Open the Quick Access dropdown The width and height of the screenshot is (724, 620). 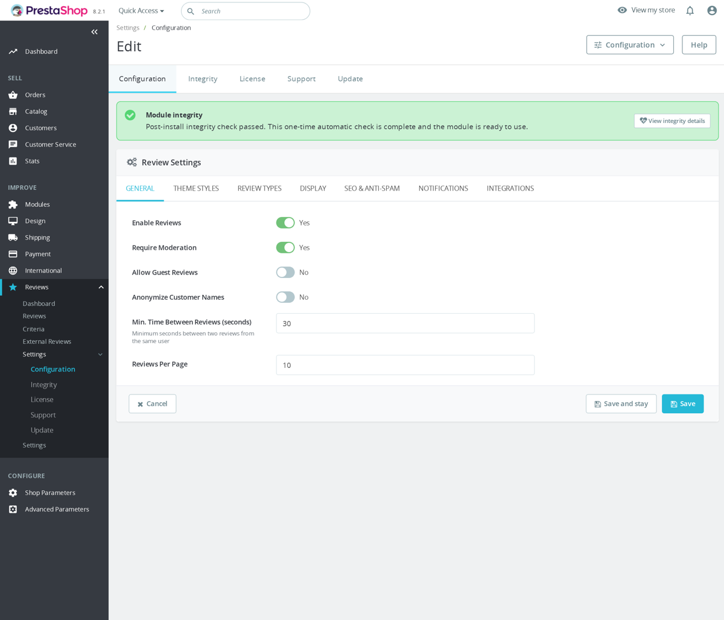click(x=141, y=11)
